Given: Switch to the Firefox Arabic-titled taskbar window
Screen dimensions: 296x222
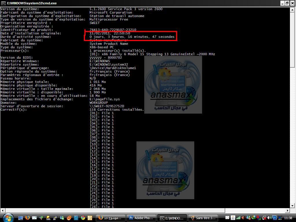Looking at the screenshot, I should pos(111,218).
